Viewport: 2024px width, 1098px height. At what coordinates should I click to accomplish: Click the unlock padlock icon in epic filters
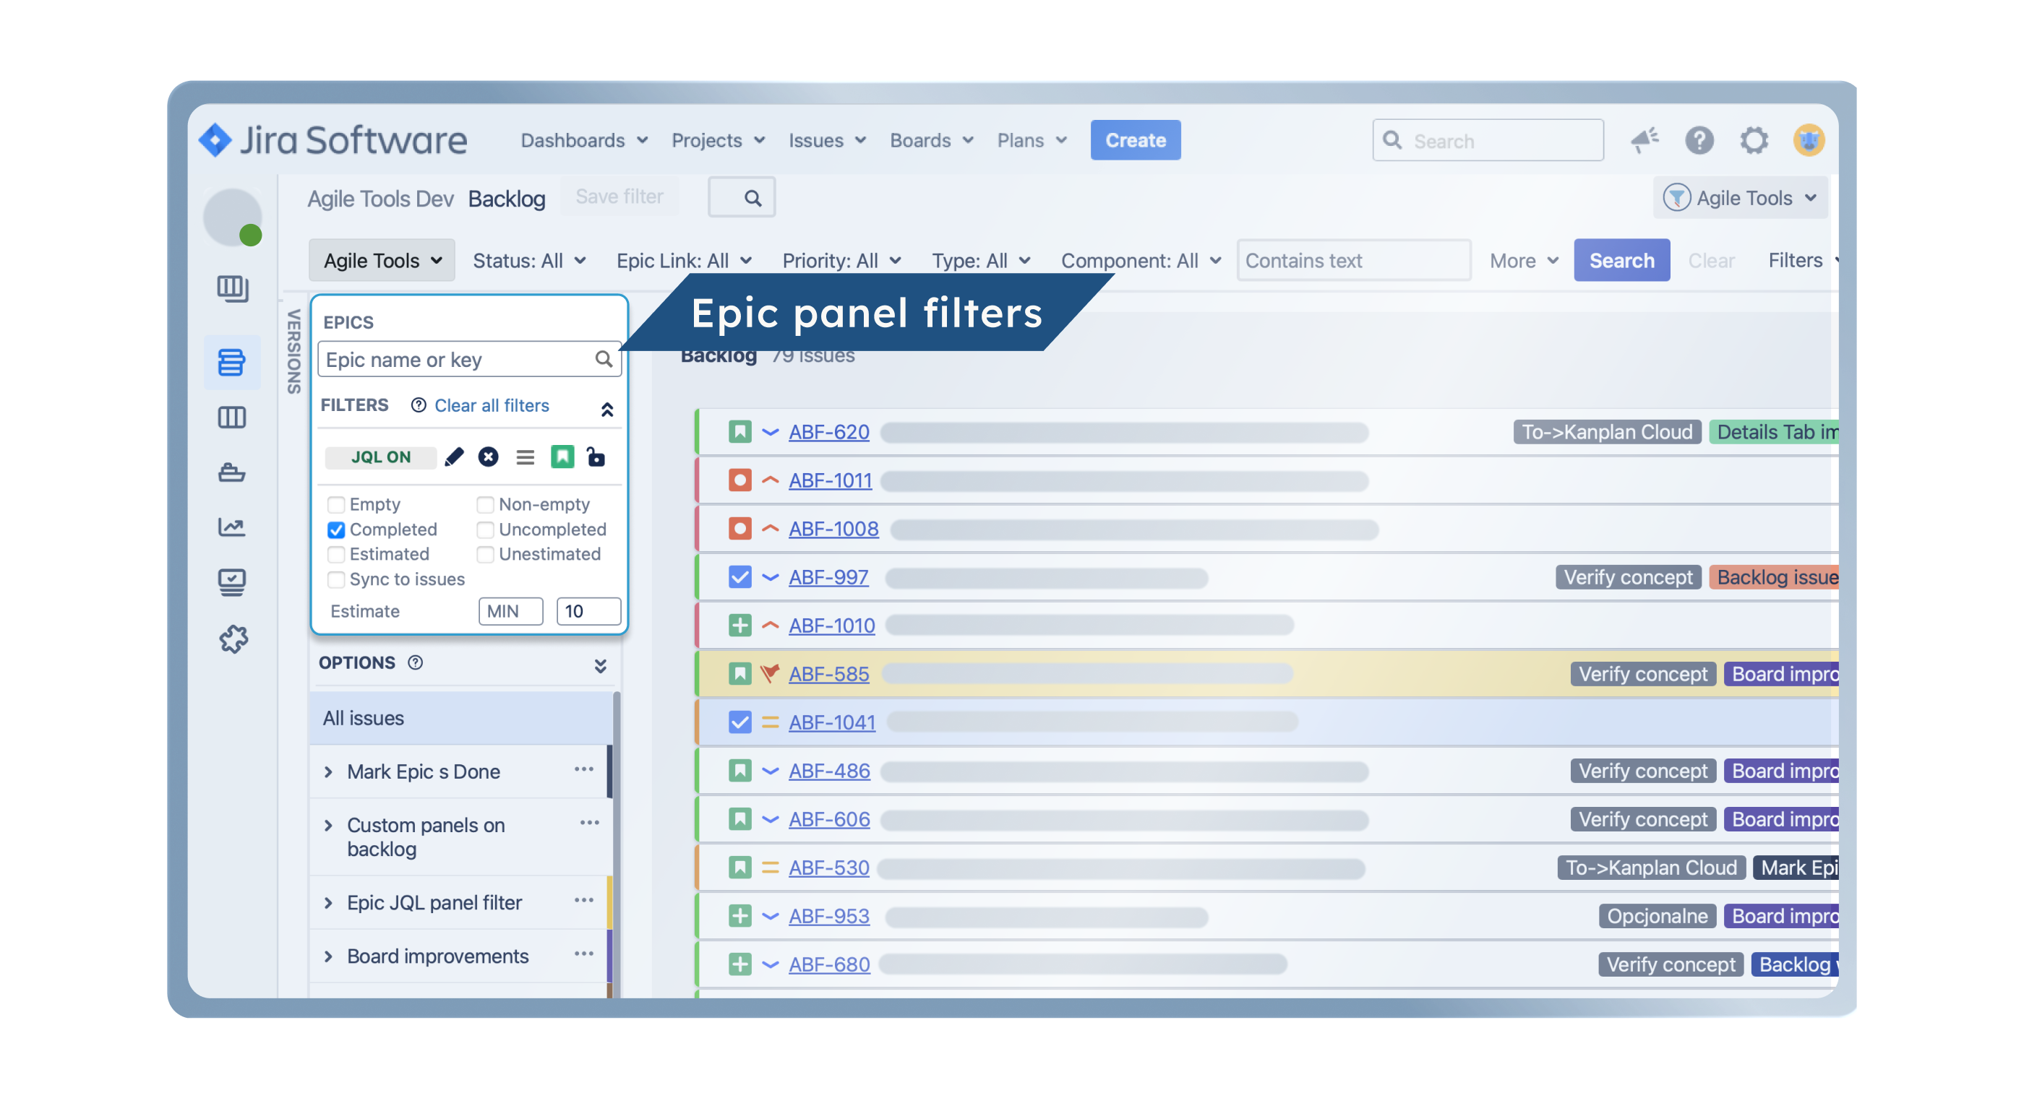click(x=596, y=457)
